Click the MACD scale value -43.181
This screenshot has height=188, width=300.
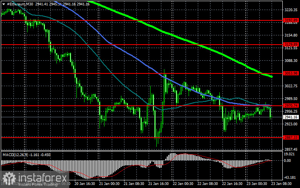[290, 178]
